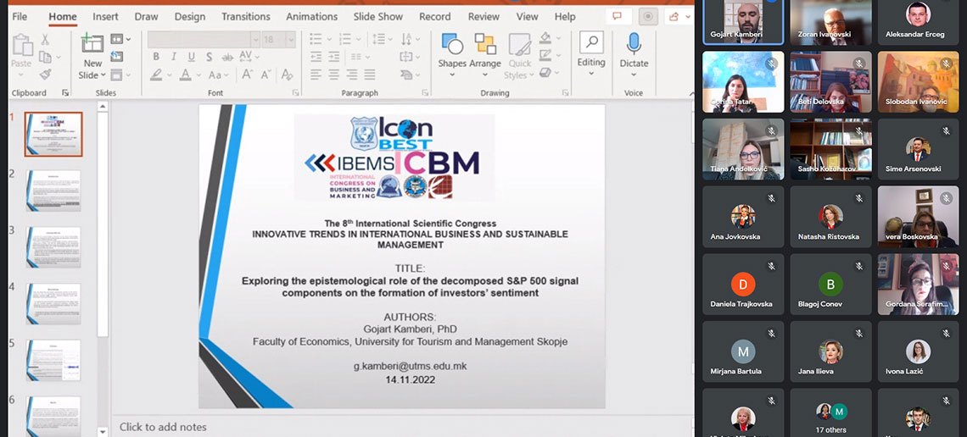The image size is (967, 437).
Task: Click the Copy icon in Clipboard group
Action: click(45, 58)
